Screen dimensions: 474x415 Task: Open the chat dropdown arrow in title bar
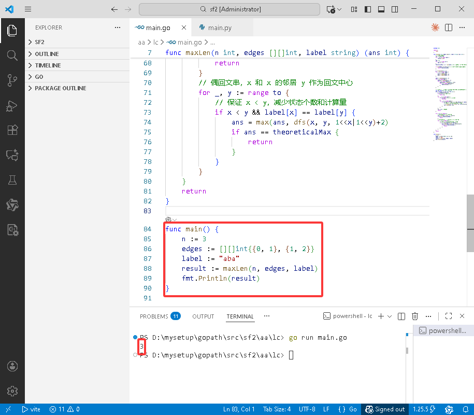pos(339,9)
